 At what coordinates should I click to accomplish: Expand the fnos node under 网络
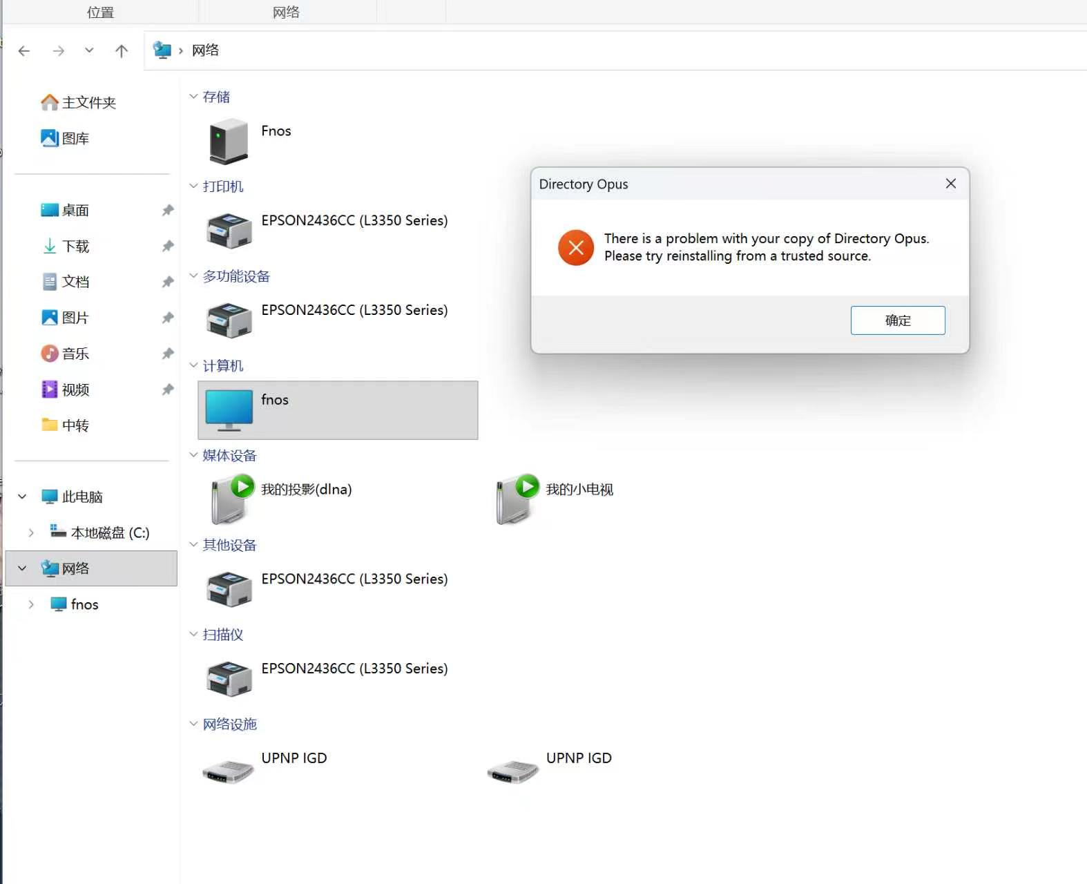(x=31, y=604)
